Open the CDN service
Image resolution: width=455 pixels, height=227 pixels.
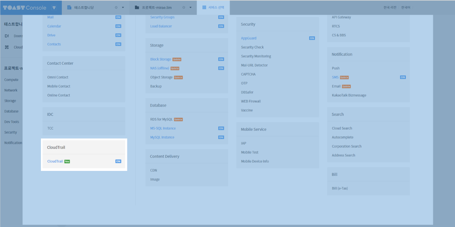(153, 170)
